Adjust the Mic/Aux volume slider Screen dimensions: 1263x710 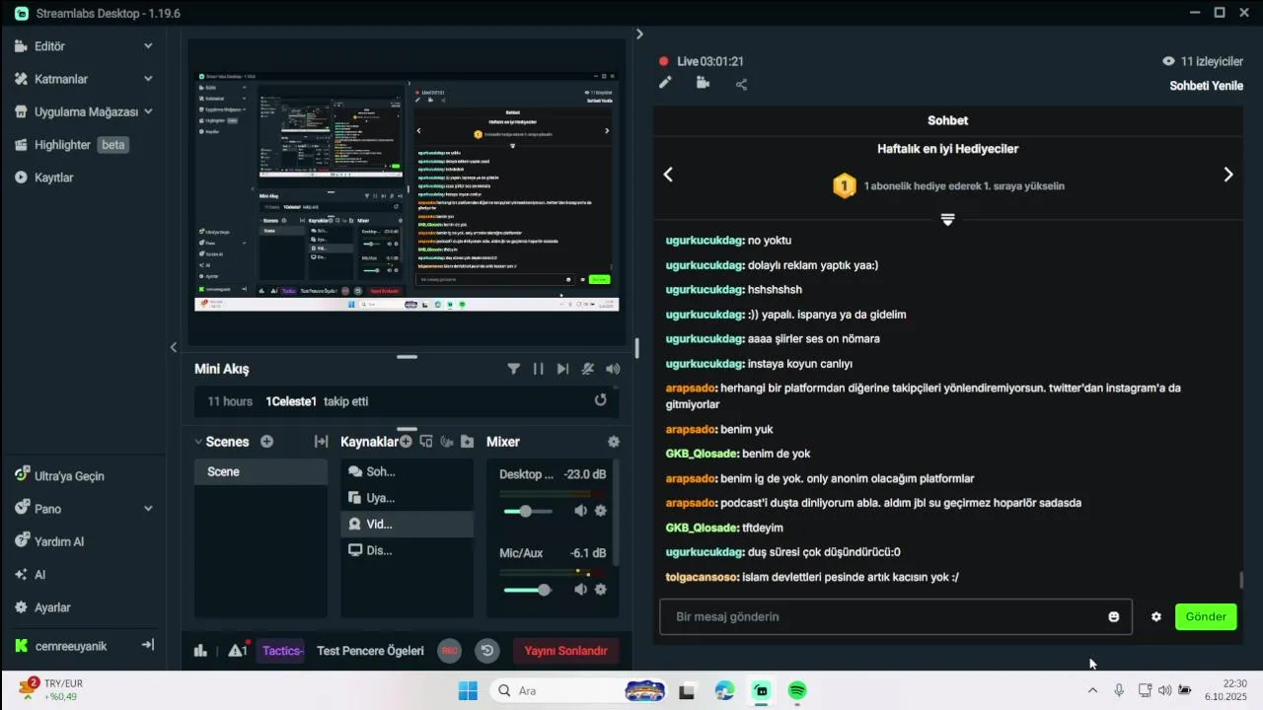point(529,590)
